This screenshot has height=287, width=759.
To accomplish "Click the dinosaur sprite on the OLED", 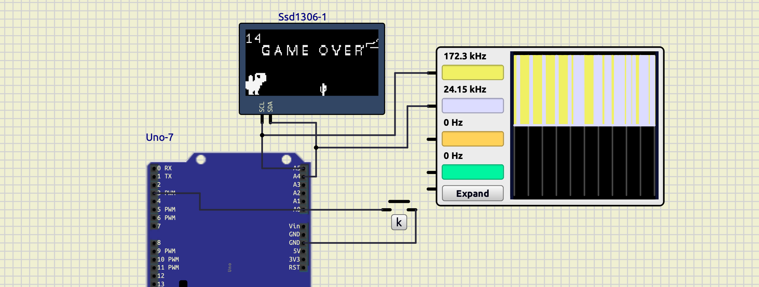I will 256,83.
